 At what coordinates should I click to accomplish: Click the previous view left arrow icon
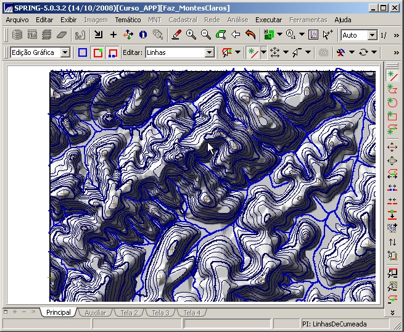coord(236,35)
